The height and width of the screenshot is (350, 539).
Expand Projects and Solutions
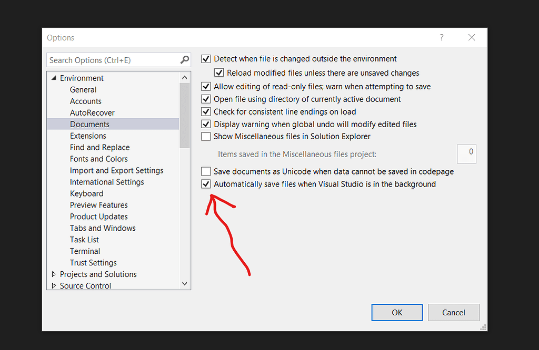[54, 274]
